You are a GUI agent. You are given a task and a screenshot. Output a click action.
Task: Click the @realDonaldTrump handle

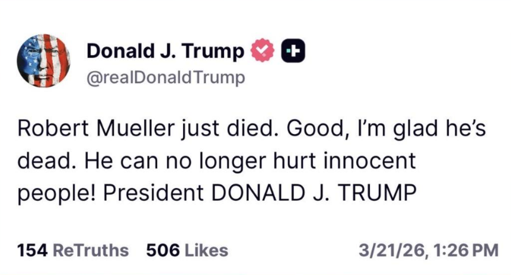[165, 78]
